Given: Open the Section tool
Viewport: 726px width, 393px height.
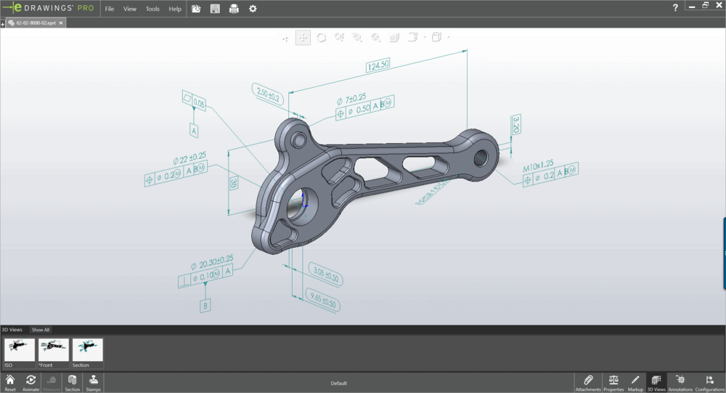Looking at the screenshot, I should (72, 383).
